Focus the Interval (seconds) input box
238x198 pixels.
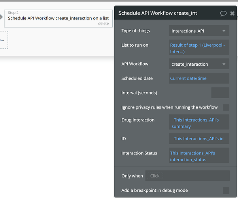point(220,93)
